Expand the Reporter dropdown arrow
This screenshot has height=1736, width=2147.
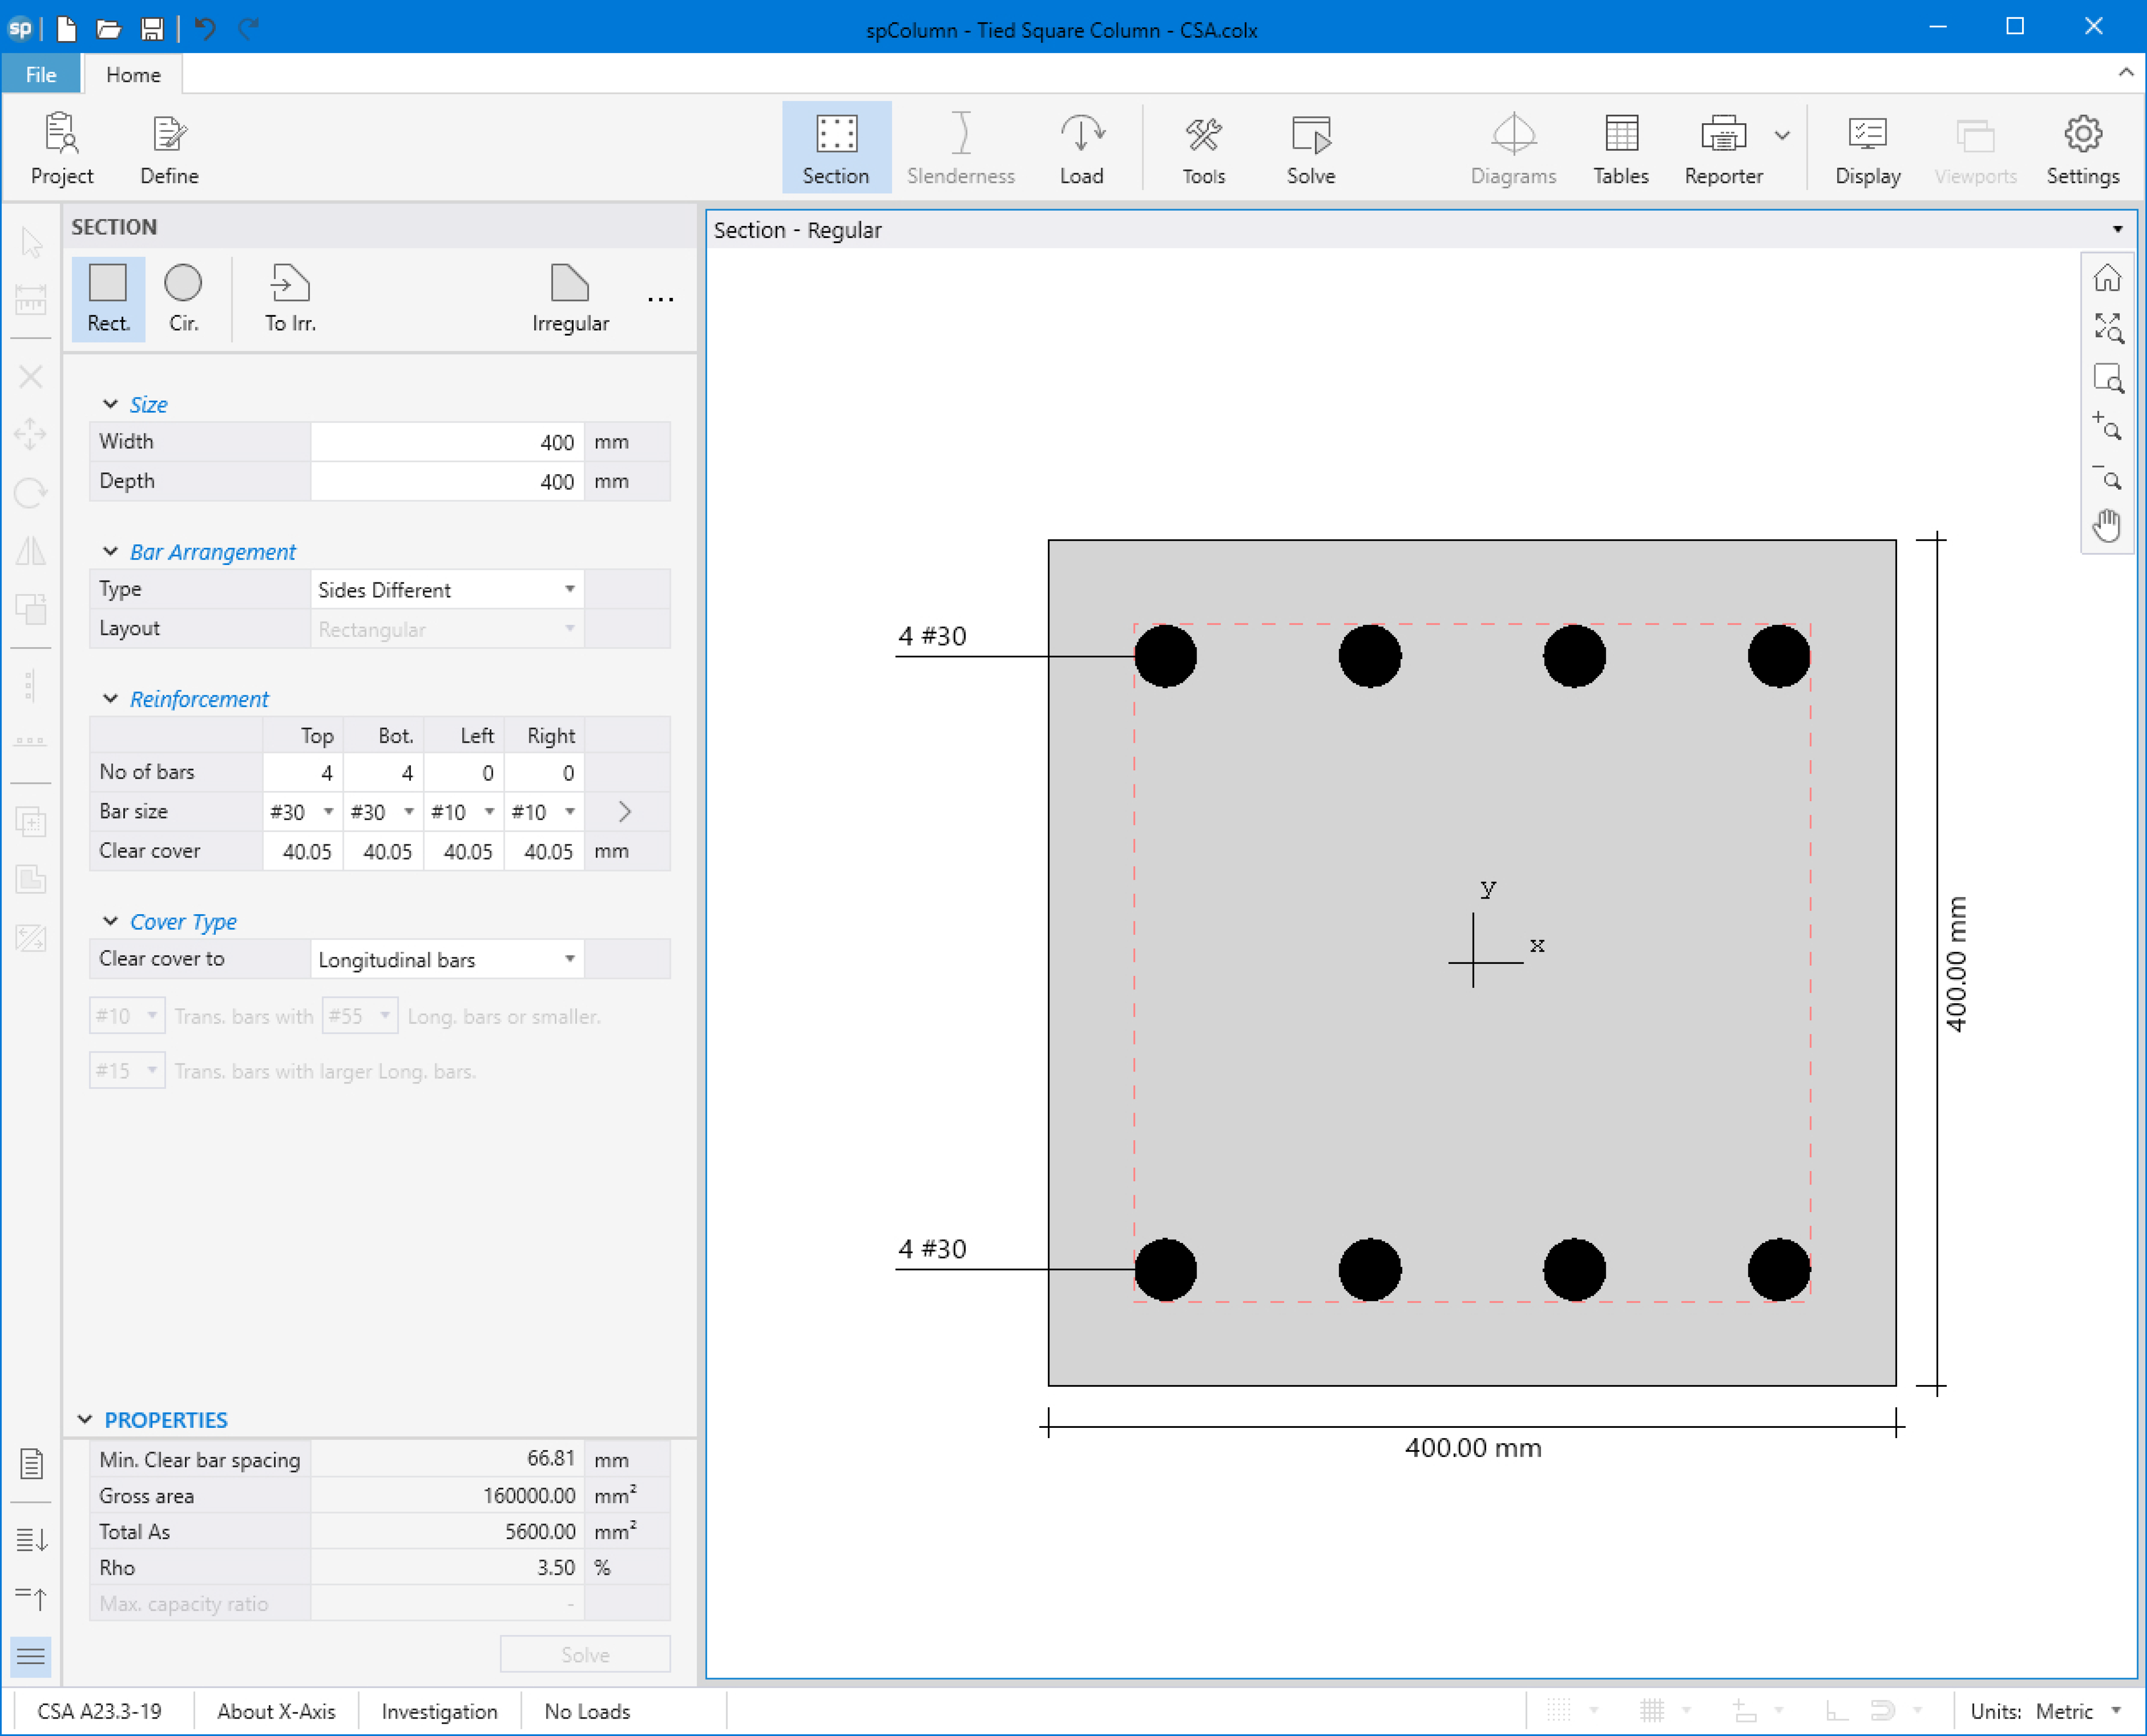(x=1782, y=135)
